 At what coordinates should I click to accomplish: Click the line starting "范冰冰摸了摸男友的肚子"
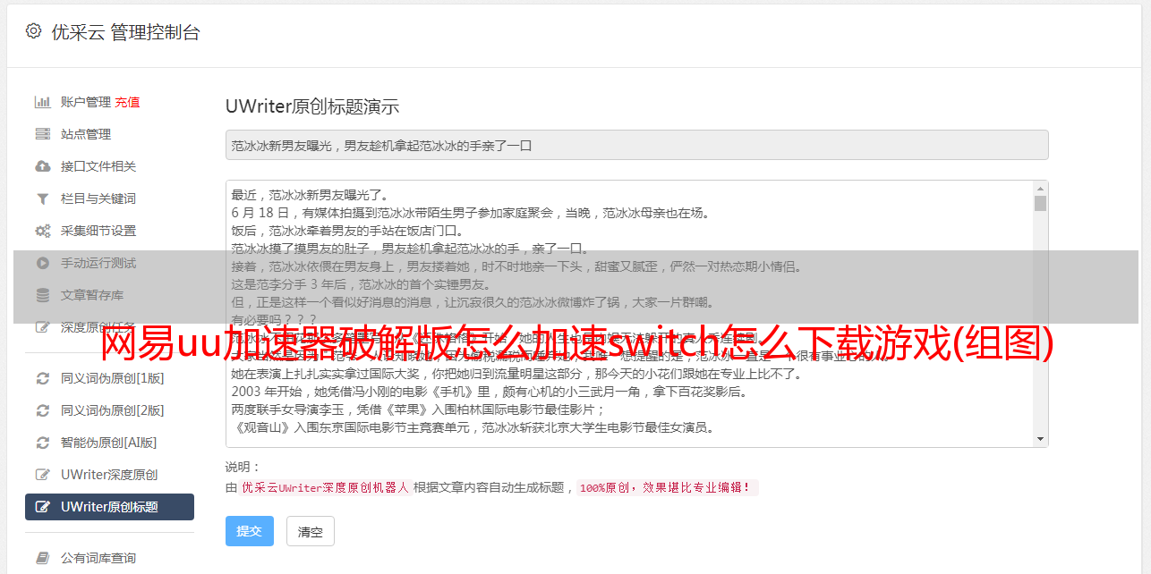click(409, 249)
